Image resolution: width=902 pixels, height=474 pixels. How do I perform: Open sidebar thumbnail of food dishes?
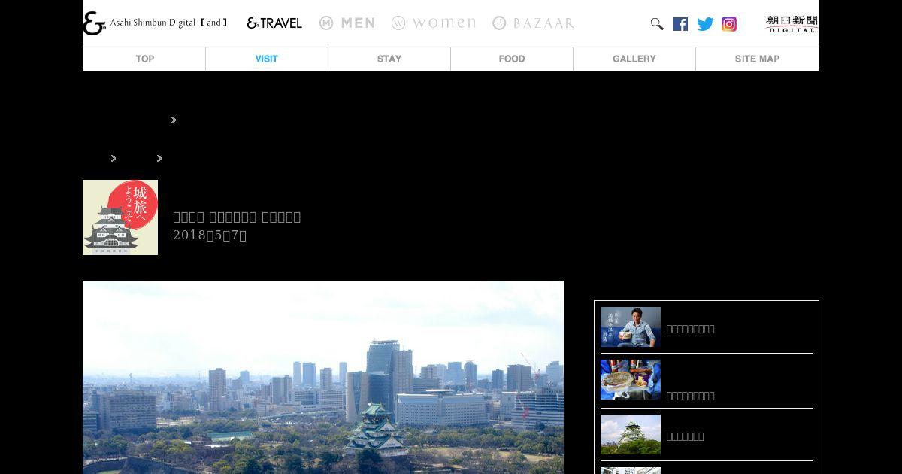[x=631, y=379]
